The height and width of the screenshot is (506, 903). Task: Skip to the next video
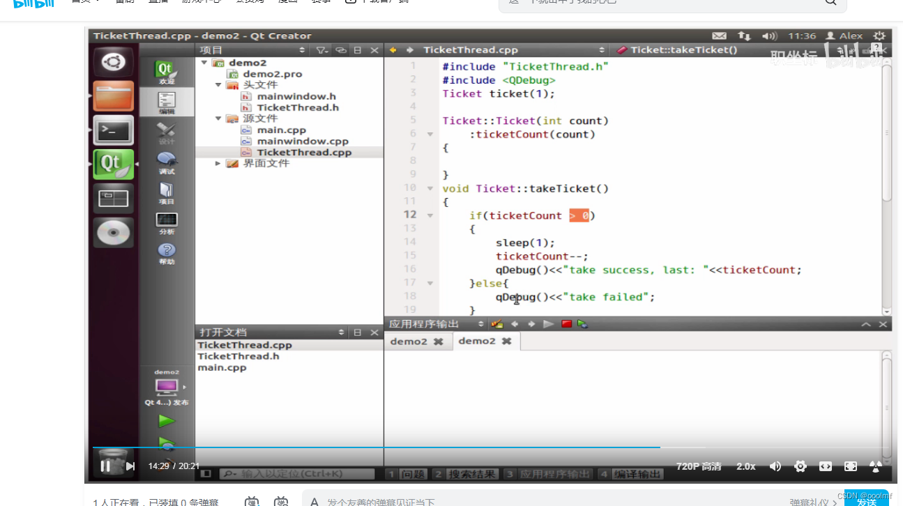(x=130, y=466)
